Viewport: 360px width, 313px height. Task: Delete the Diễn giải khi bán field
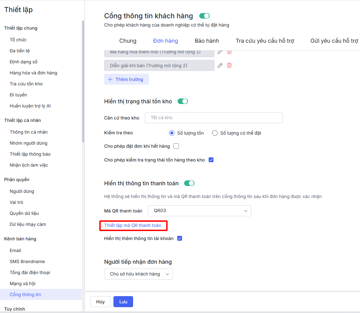click(229, 65)
